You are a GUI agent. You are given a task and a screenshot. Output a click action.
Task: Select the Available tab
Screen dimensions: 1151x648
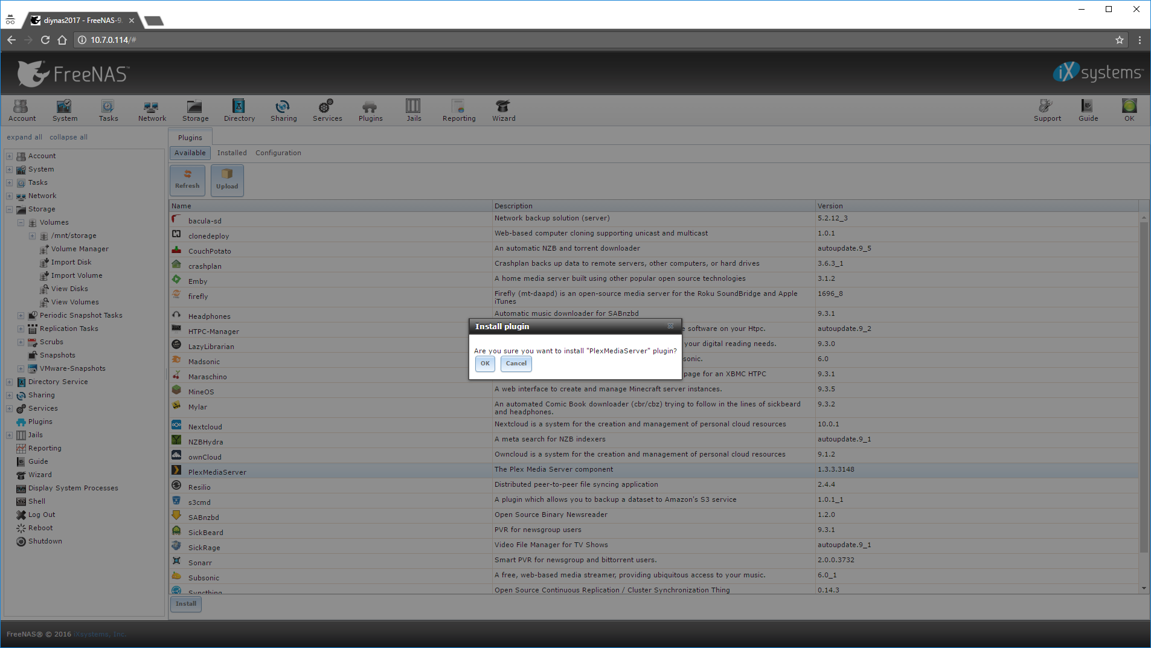click(190, 153)
